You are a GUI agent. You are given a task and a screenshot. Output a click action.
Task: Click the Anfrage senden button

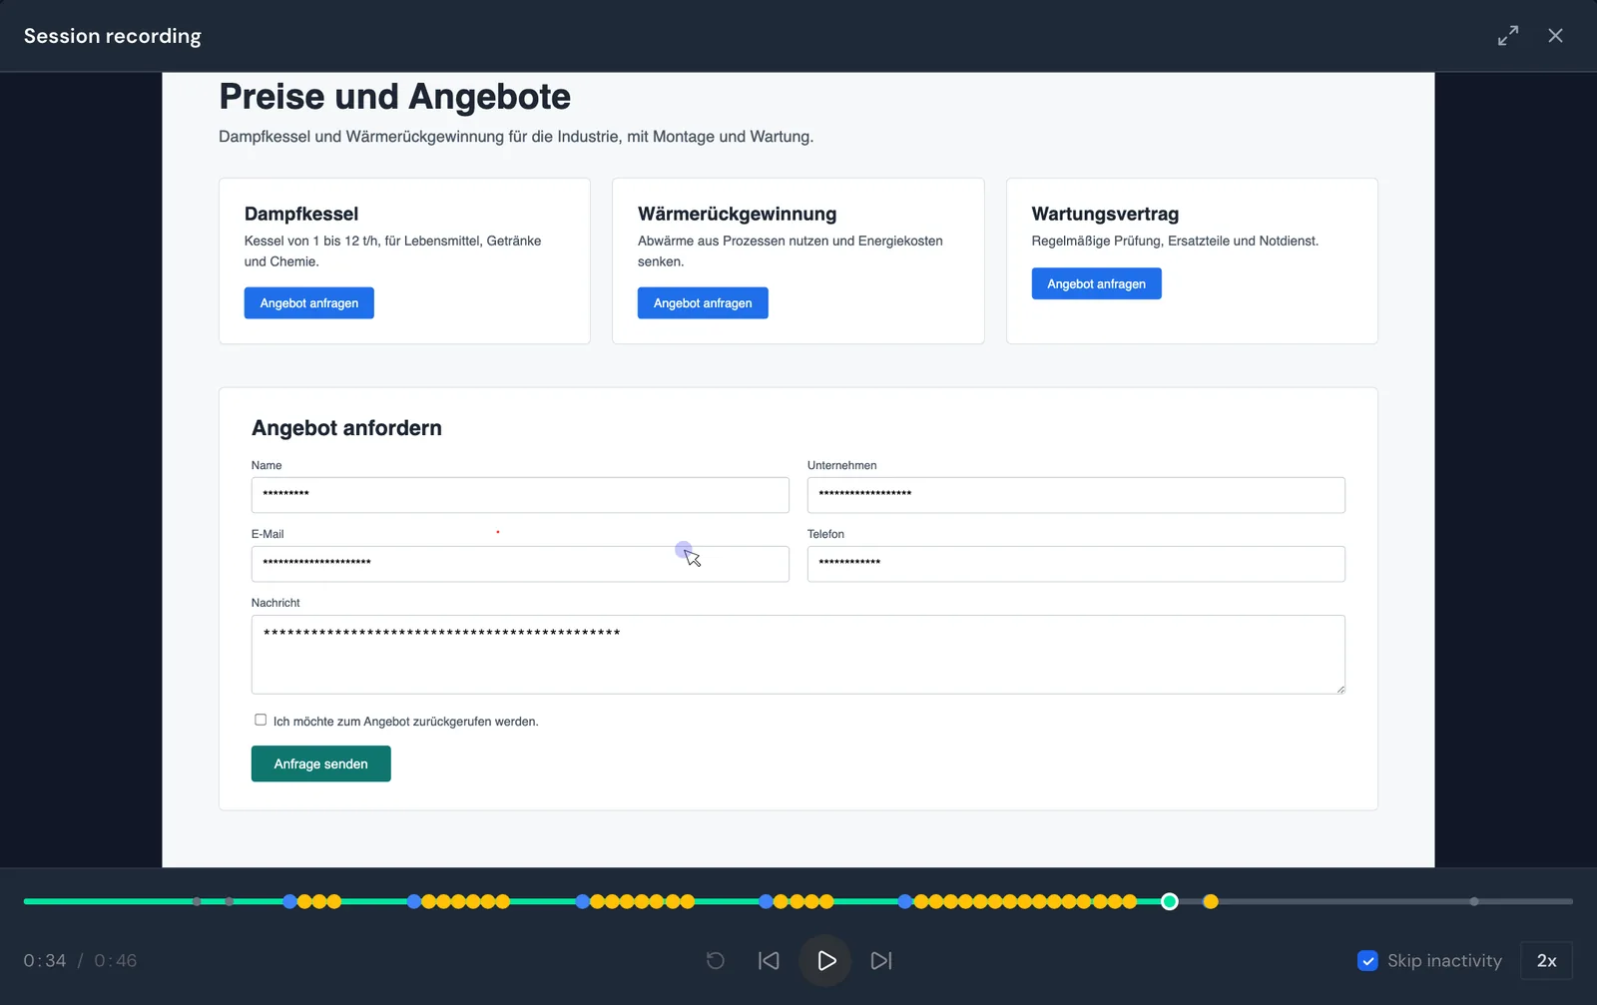[320, 763]
